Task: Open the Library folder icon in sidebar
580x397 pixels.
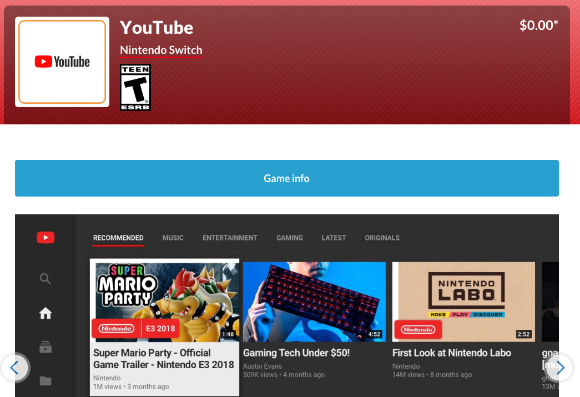Action: (x=46, y=381)
